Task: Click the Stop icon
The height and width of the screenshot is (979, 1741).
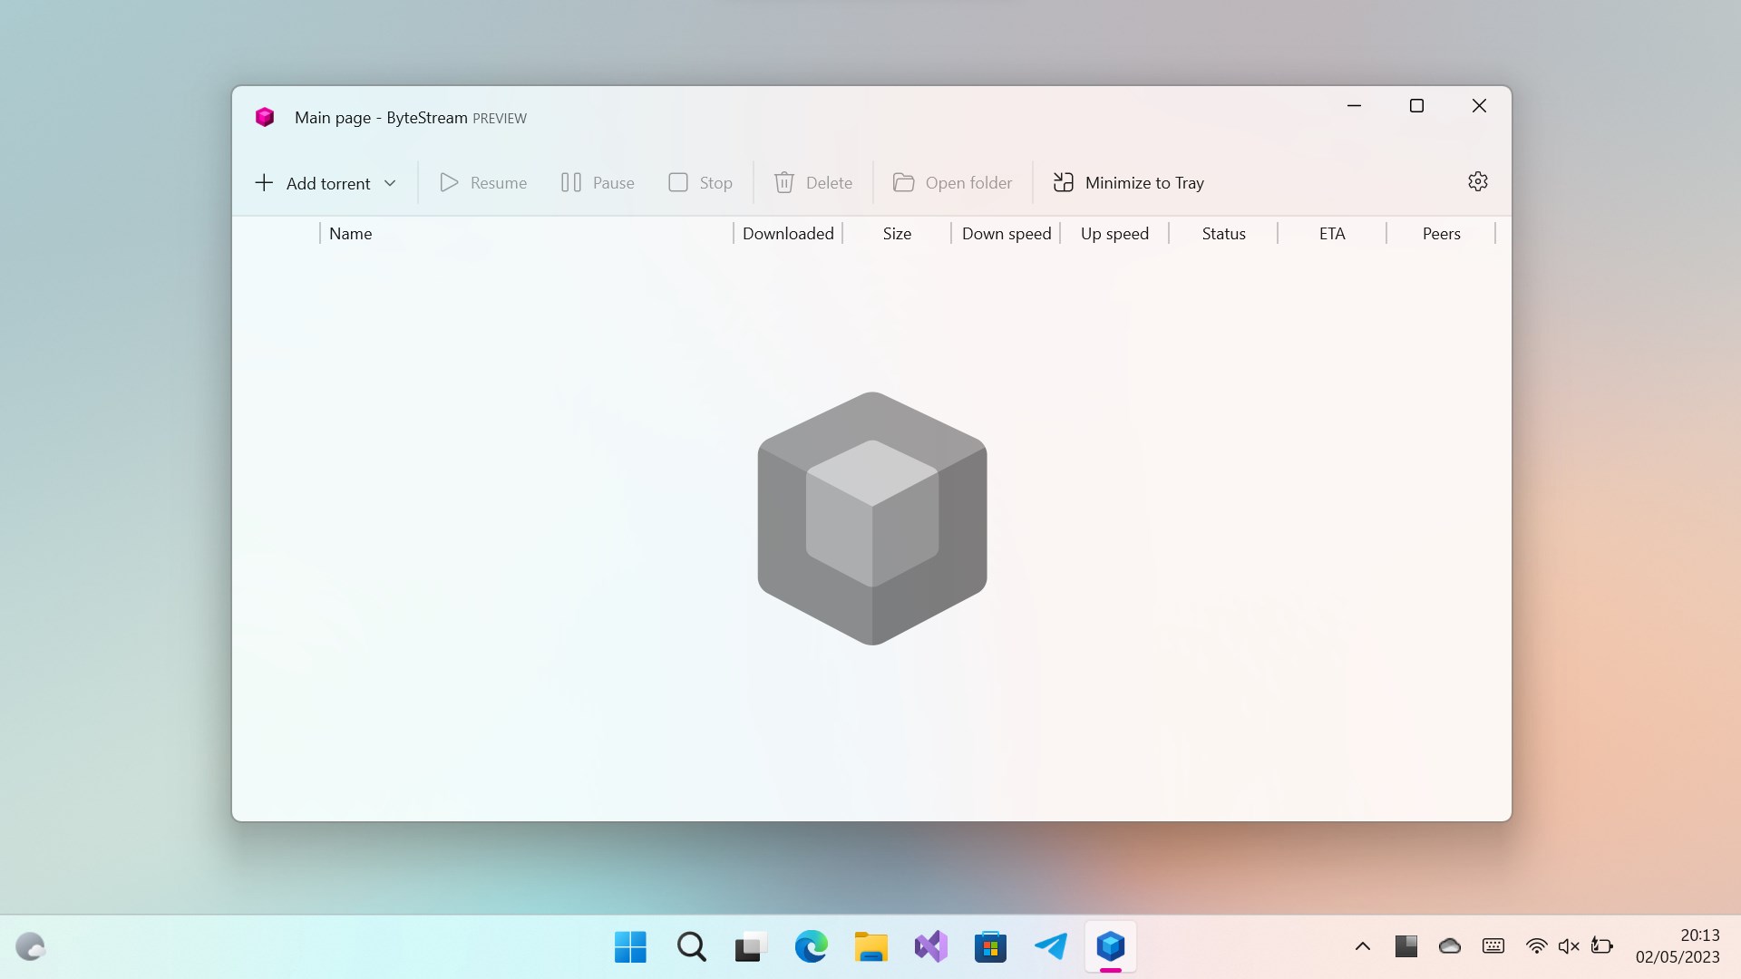Action: tap(678, 181)
